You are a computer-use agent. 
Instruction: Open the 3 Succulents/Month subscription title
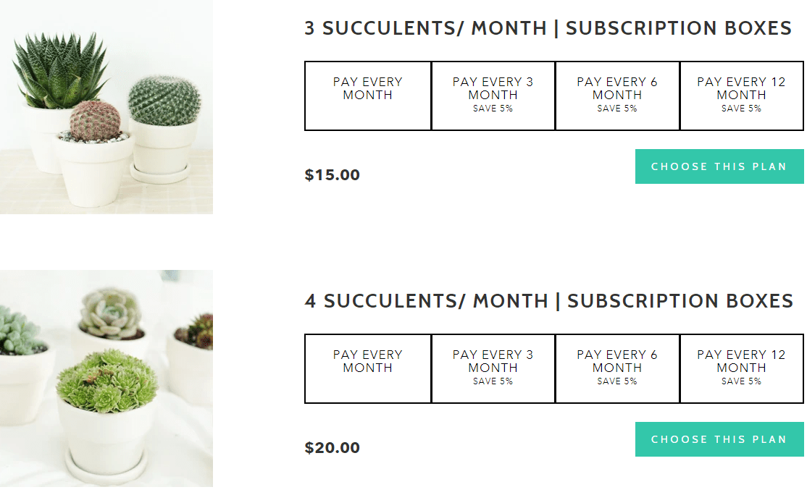[548, 28]
